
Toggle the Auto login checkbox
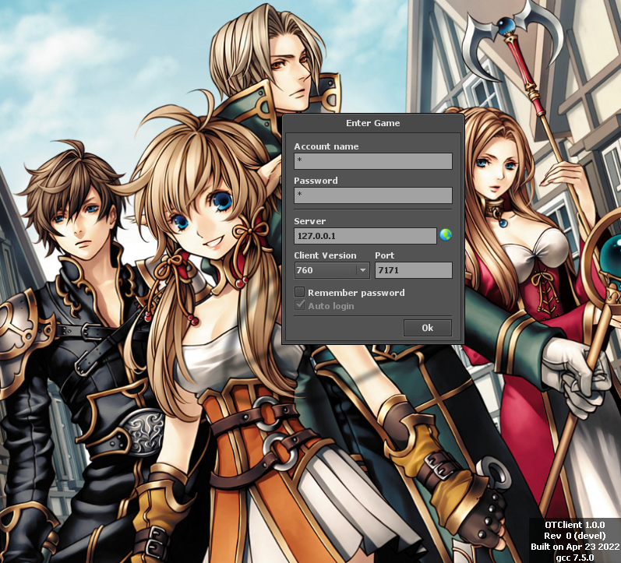299,305
